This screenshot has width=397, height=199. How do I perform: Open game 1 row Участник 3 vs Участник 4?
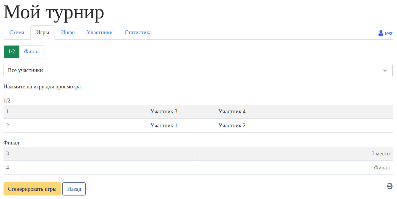tap(198, 112)
